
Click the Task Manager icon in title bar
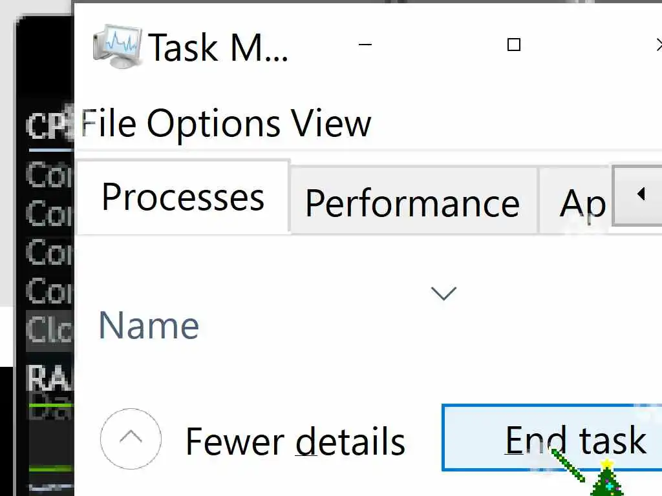118,46
